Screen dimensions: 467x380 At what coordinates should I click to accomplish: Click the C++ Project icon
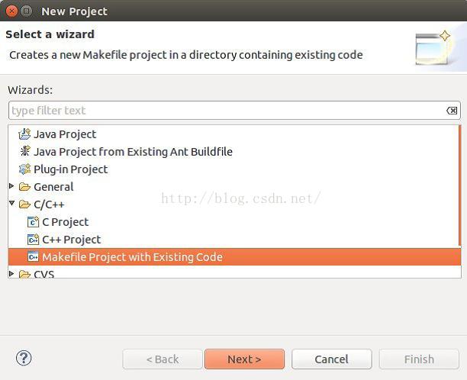pyautogui.click(x=33, y=240)
